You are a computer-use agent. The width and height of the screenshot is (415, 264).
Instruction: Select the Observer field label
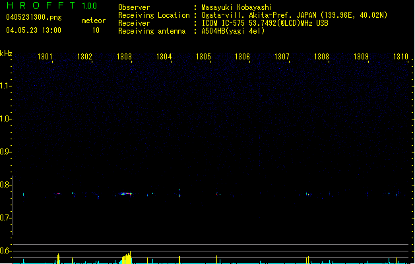tap(134, 7)
